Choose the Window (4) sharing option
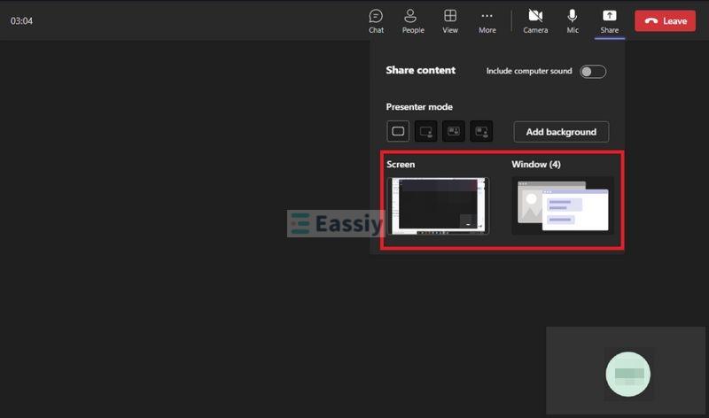709x418 pixels. 563,205
